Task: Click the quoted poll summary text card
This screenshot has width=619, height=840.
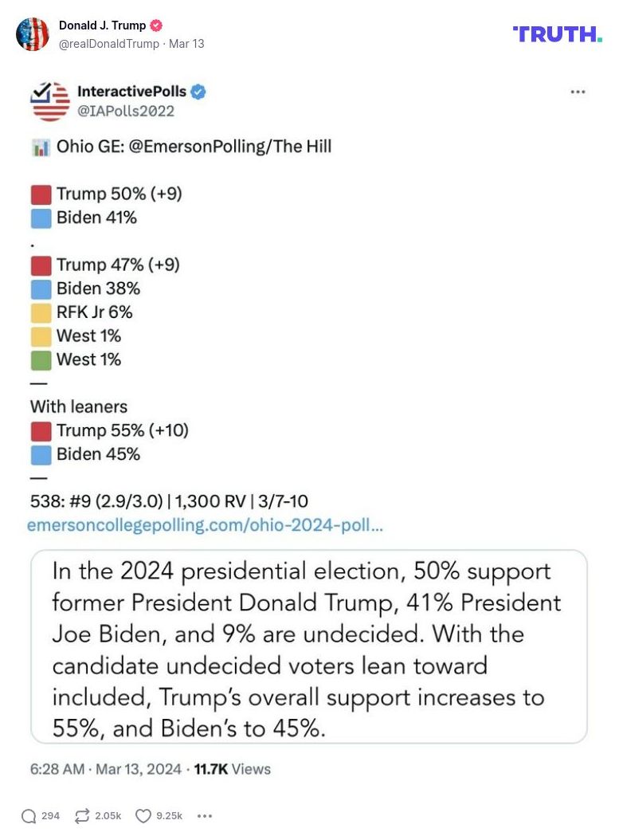Action: pos(308,646)
